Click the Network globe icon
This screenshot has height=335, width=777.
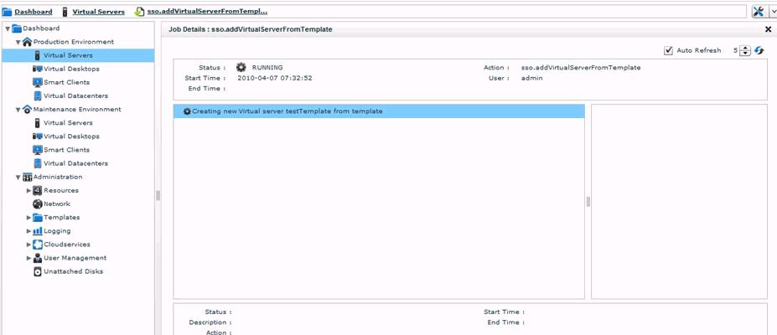37,204
